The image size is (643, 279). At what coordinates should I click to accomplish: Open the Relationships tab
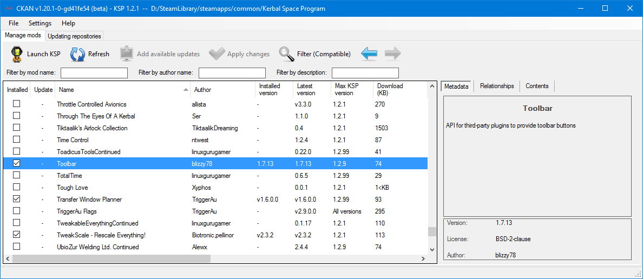[497, 86]
